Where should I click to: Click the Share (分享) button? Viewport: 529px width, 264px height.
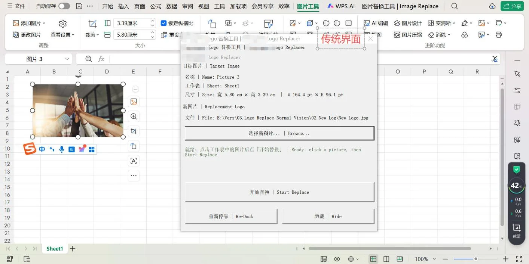pos(512,6)
